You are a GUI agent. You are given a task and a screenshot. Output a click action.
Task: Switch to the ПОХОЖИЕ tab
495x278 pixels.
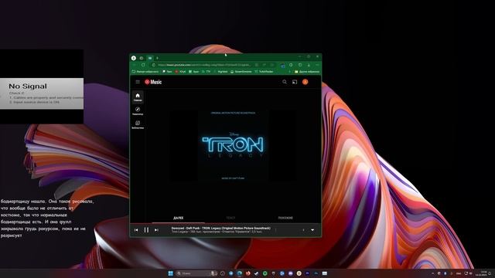(x=285, y=218)
